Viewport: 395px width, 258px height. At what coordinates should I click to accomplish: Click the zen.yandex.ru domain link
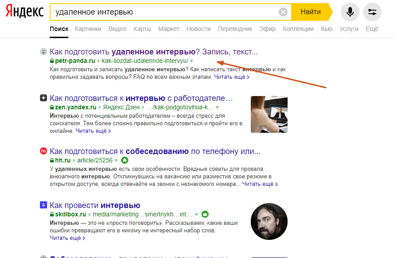pyautogui.click(x=75, y=107)
